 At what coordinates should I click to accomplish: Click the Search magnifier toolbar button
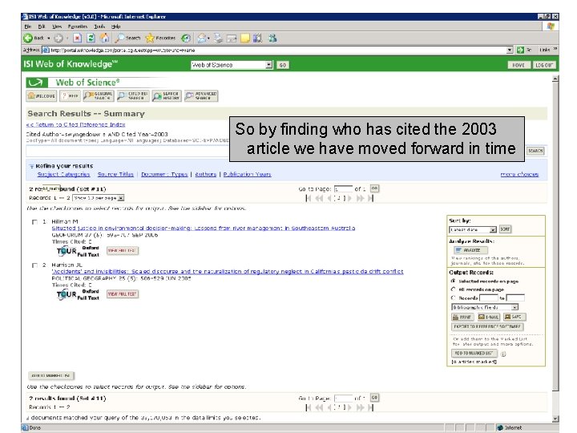pyautogui.click(x=127, y=38)
